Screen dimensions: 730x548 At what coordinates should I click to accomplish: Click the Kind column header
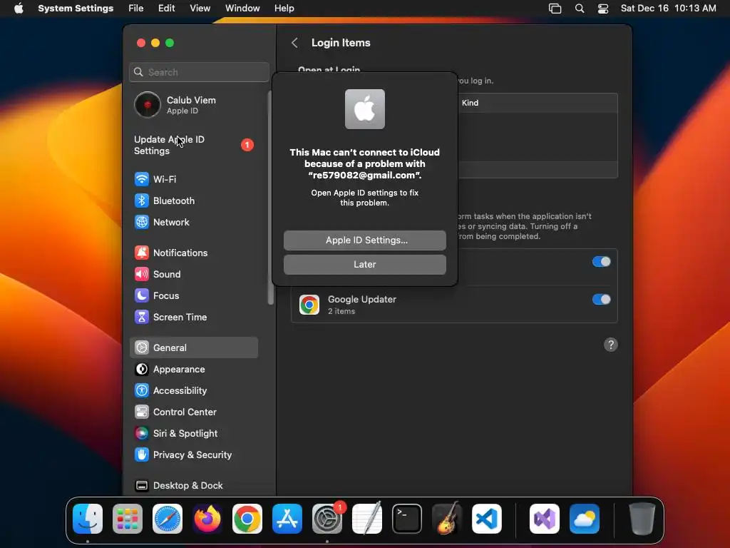(x=470, y=103)
